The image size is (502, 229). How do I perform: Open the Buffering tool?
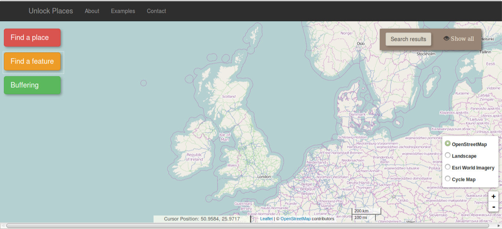[x=32, y=85]
